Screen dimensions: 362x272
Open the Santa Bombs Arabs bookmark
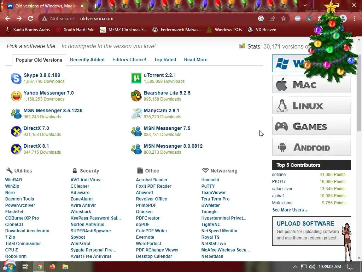(28, 30)
